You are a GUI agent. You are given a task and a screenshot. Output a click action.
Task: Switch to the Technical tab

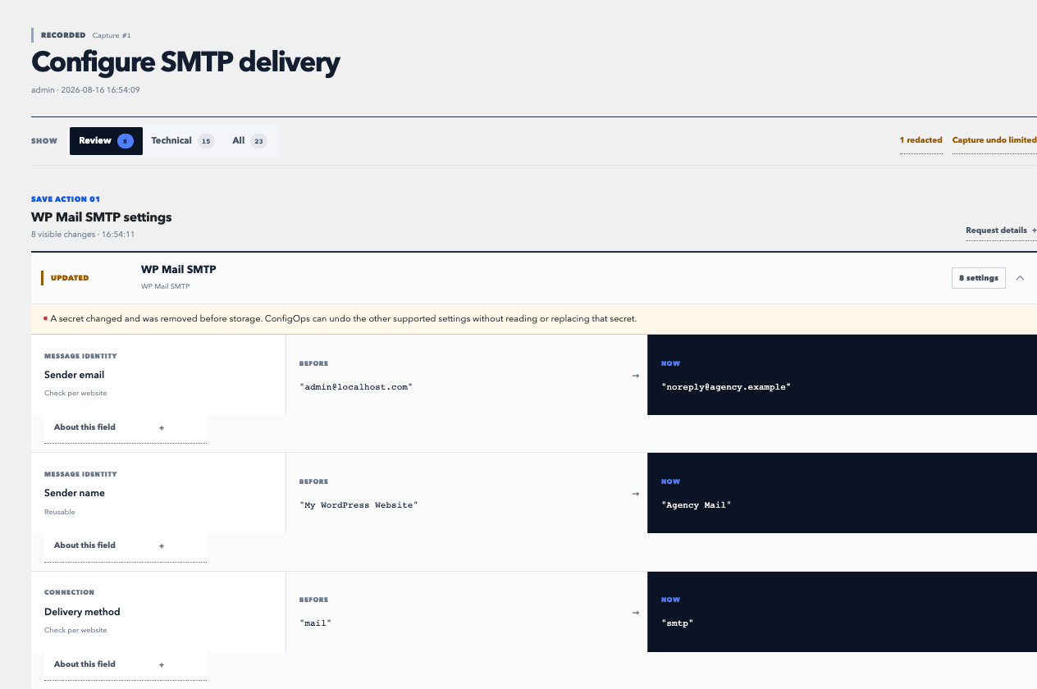point(182,141)
